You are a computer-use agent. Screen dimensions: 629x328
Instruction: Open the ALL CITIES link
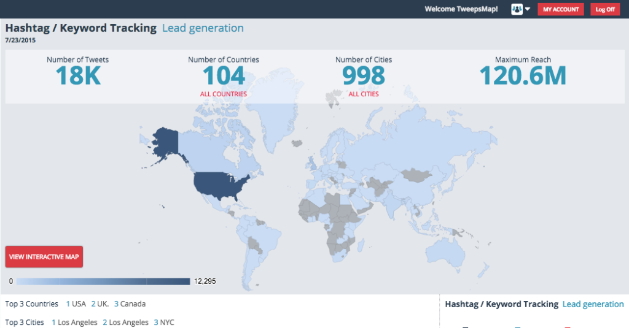[x=364, y=94]
